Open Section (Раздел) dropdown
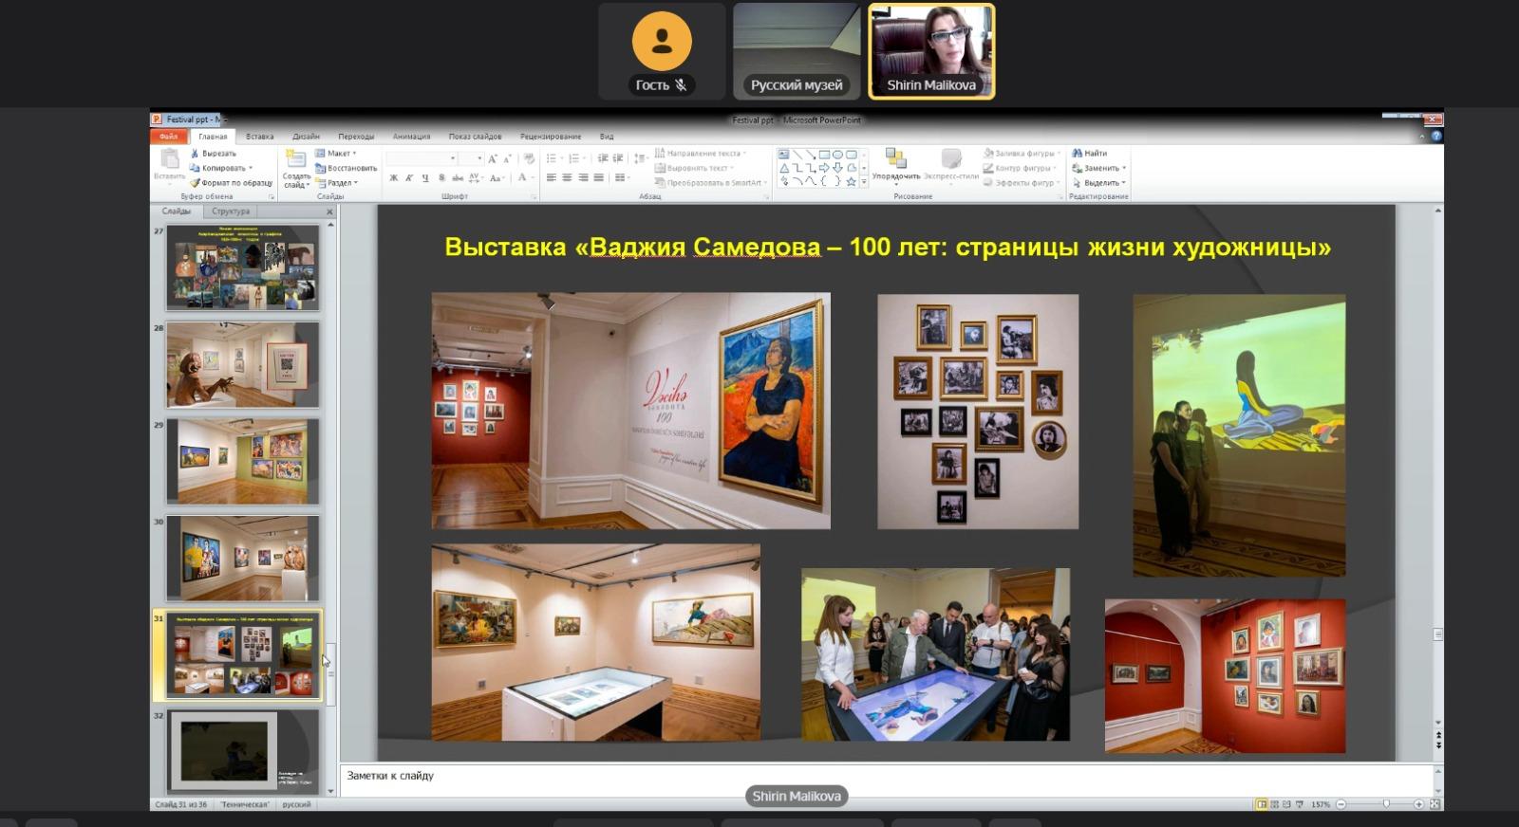Screen dimensions: 1519x827 click(x=337, y=183)
